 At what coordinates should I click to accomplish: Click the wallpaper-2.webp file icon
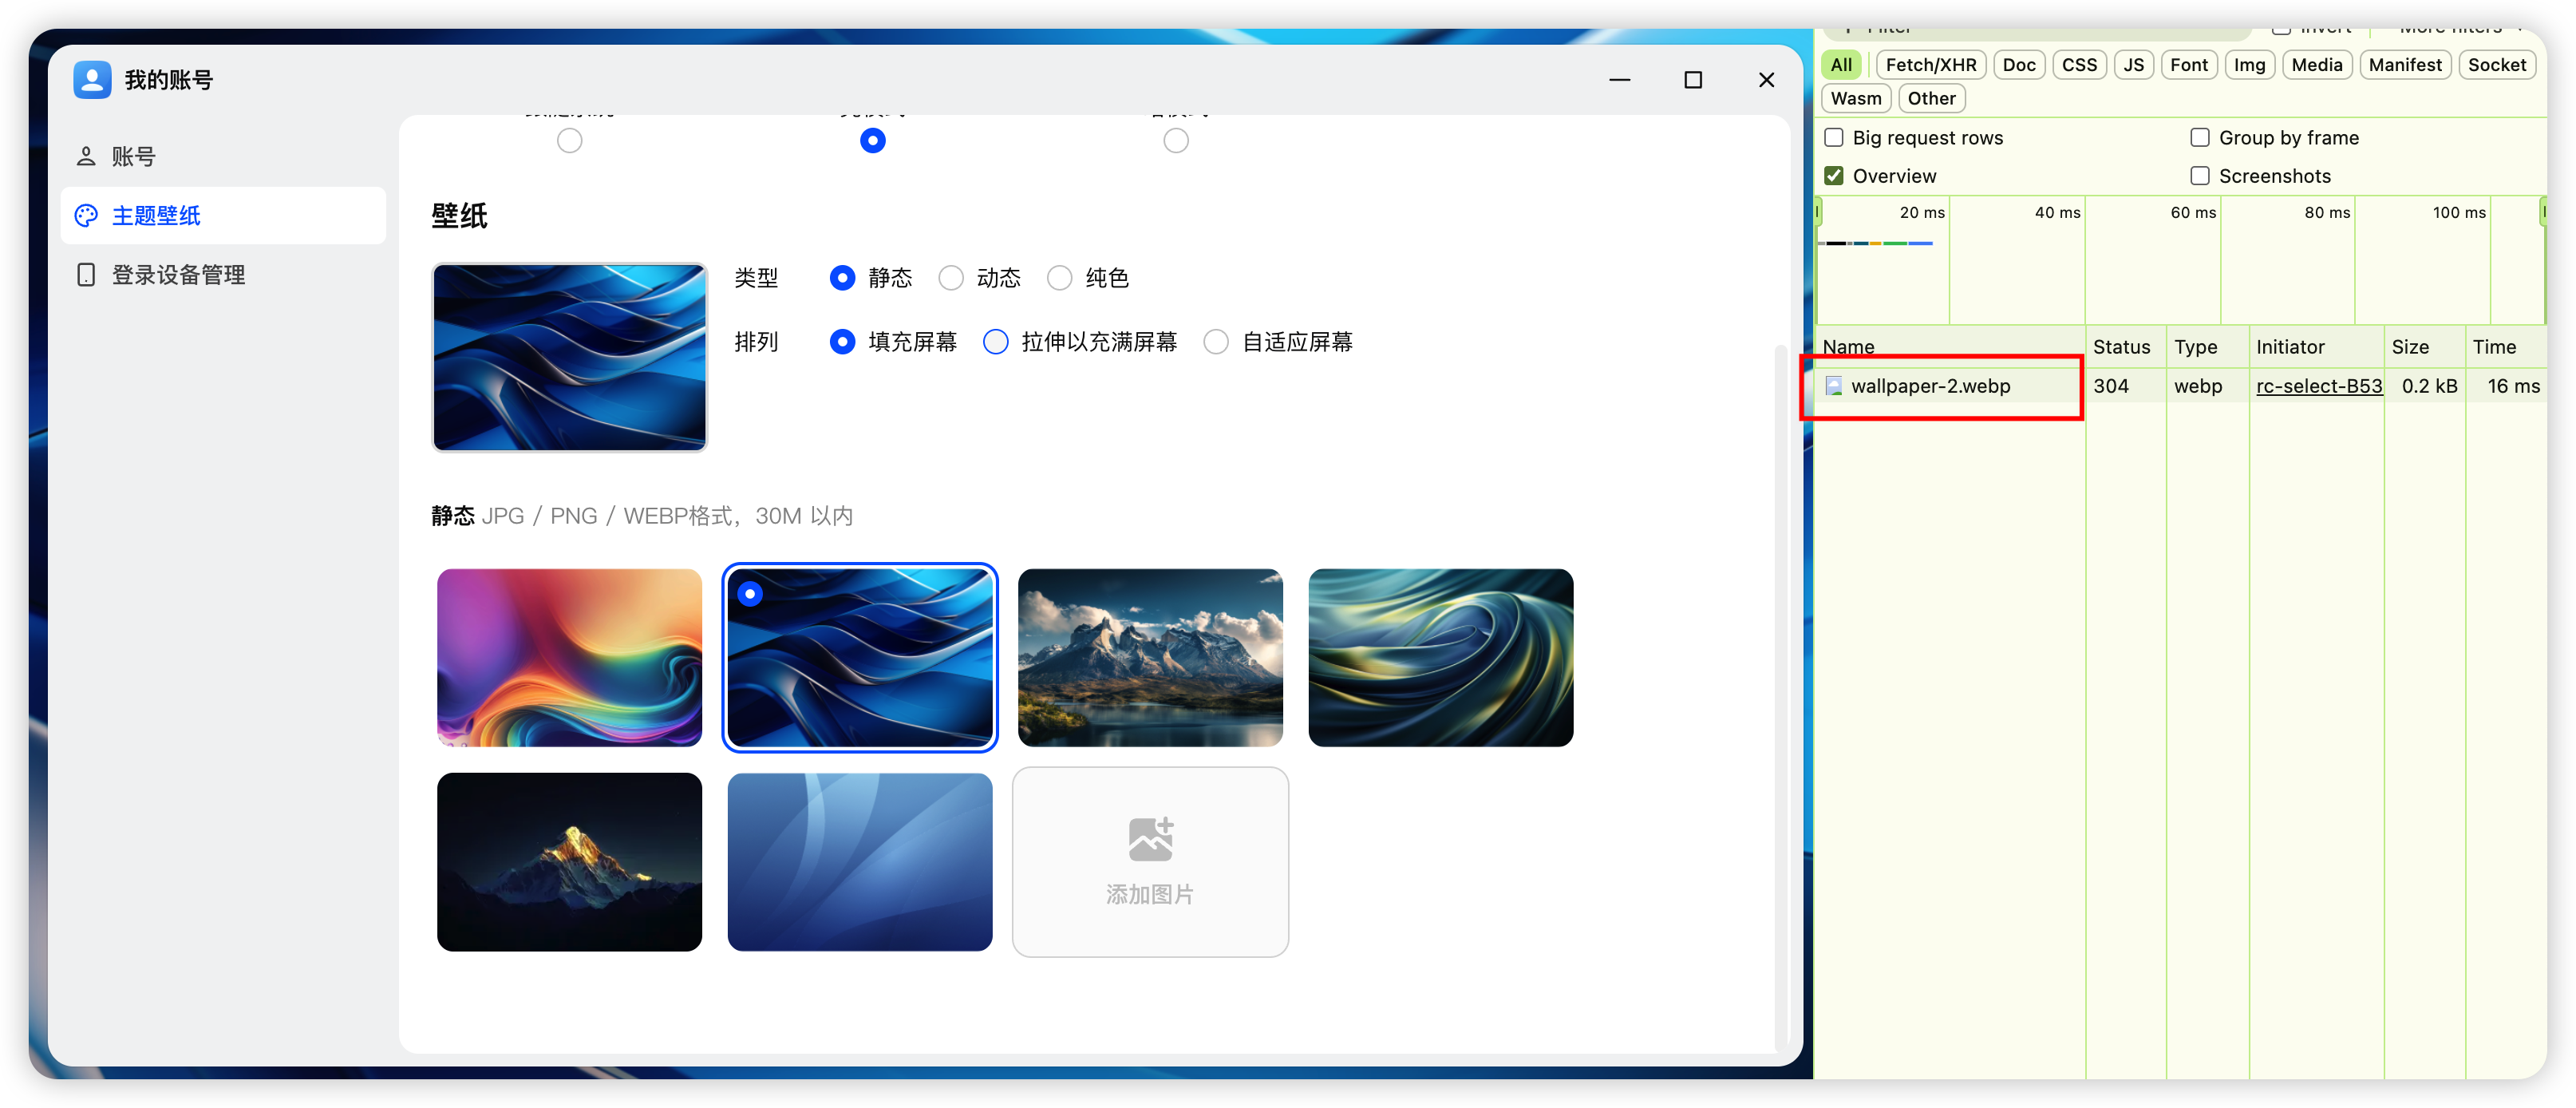point(1834,386)
